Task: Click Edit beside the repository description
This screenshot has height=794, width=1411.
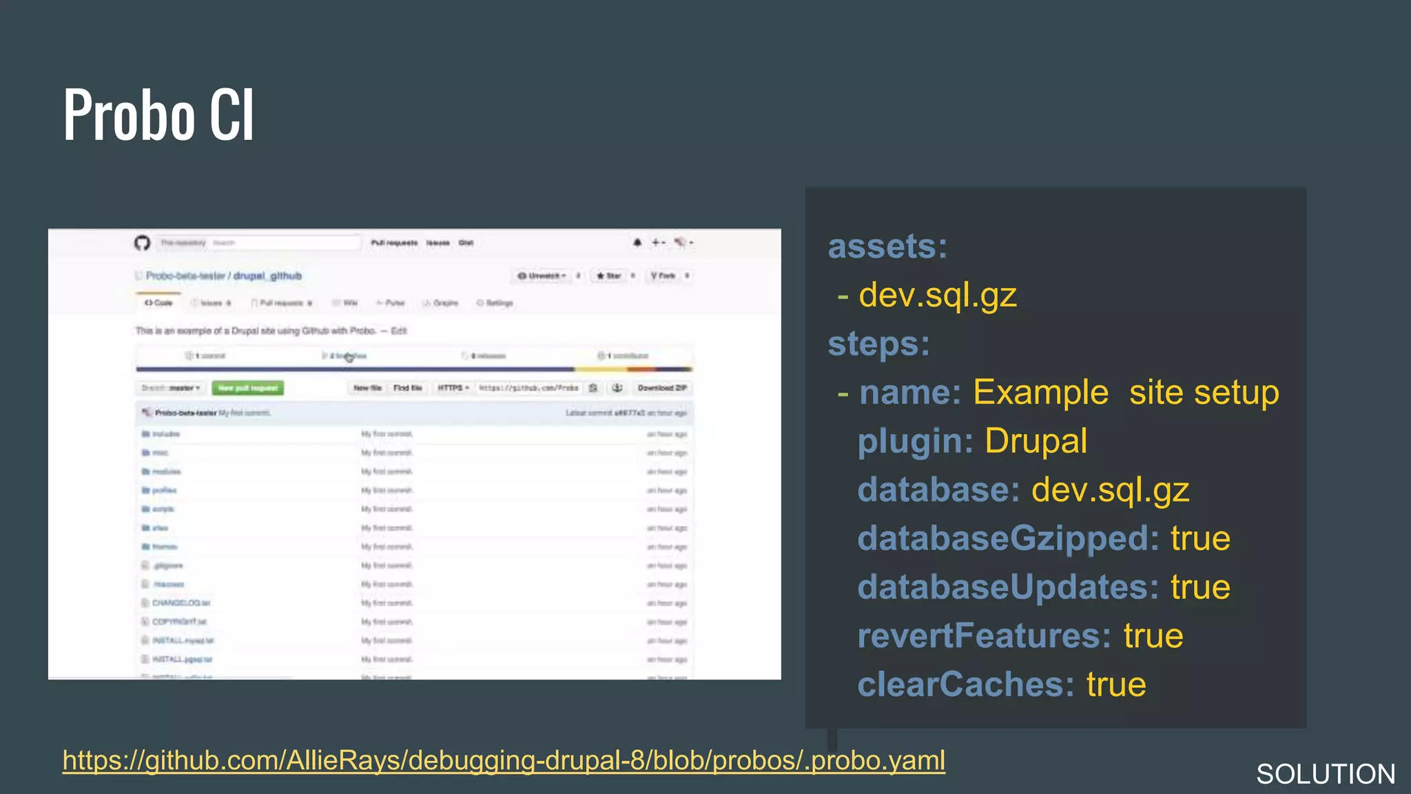Action: pyautogui.click(x=399, y=331)
